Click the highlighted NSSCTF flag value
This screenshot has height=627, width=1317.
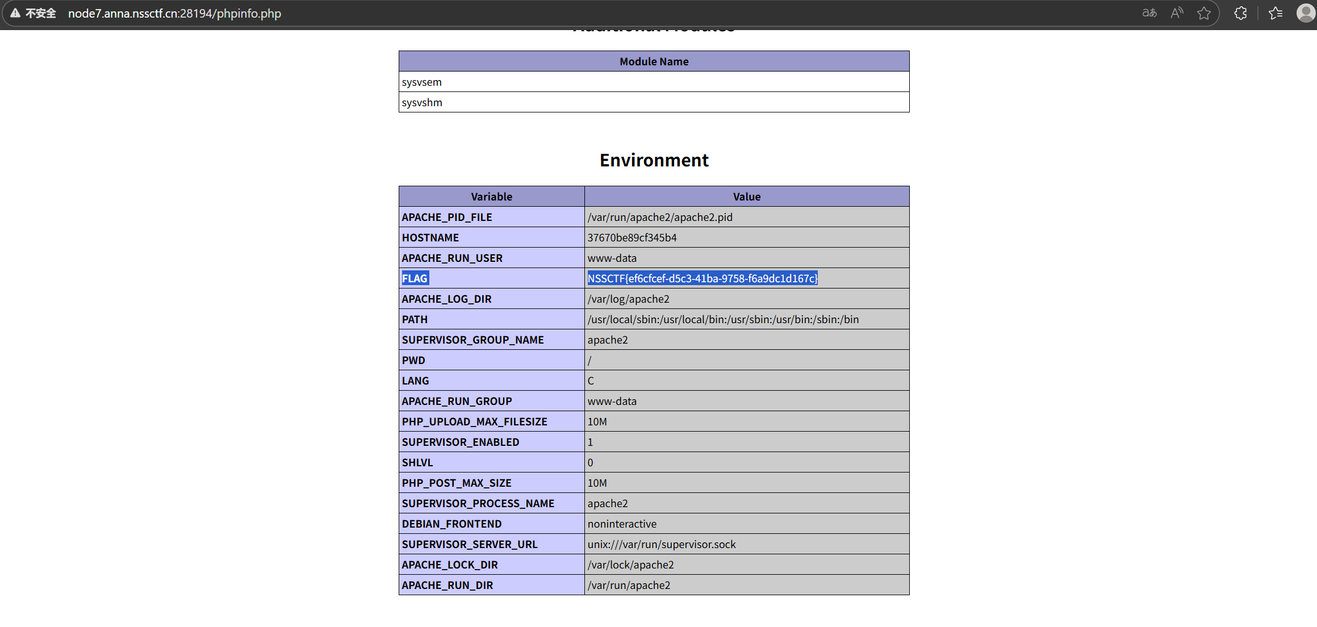point(702,278)
